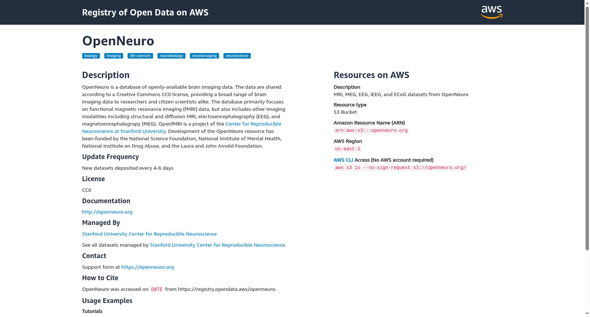
Task: Click the CC0 license value
Action: (x=87, y=190)
